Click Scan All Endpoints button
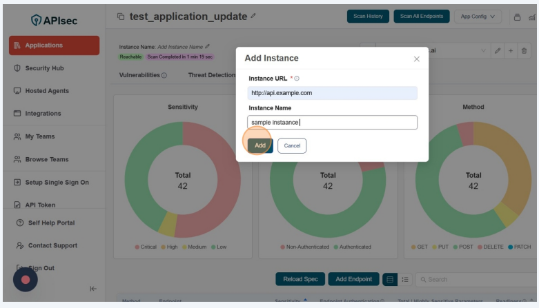The height and width of the screenshot is (308, 539). 422,17
